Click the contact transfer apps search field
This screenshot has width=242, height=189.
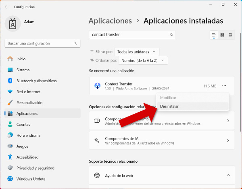(x=132, y=35)
